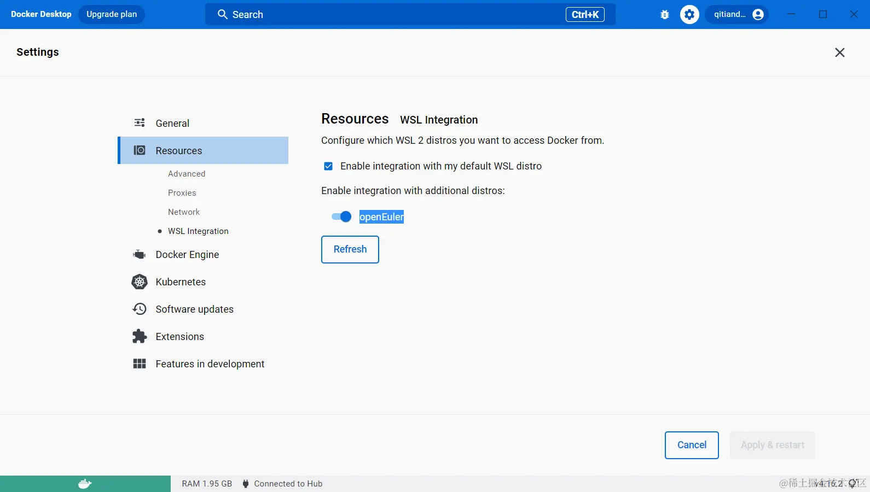The height and width of the screenshot is (492, 870).
Task: Click the Extensions puzzle piece icon
Action: [140, 336]
